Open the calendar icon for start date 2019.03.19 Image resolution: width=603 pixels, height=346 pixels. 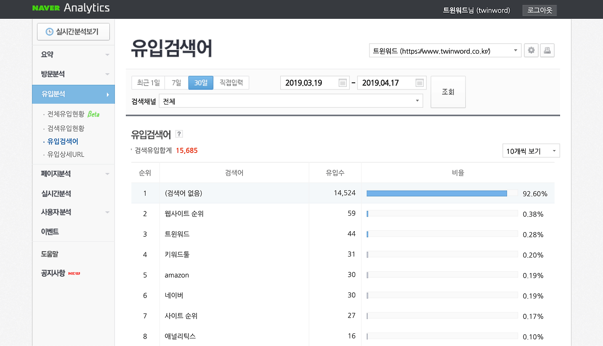[342, 82]
